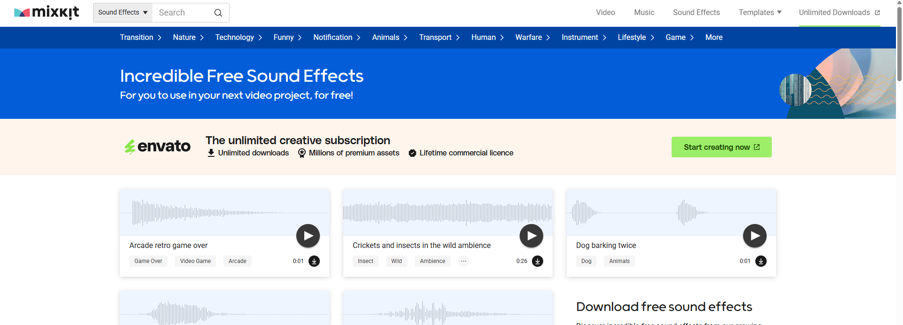Image resolution: width=903 pixels, height=325 pixels.
Task: Expand the Templates dropdown menu
Action: point(760,13)
